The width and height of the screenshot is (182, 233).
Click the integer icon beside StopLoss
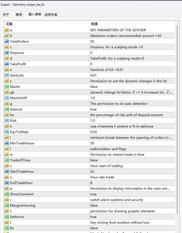click(7, 53)
